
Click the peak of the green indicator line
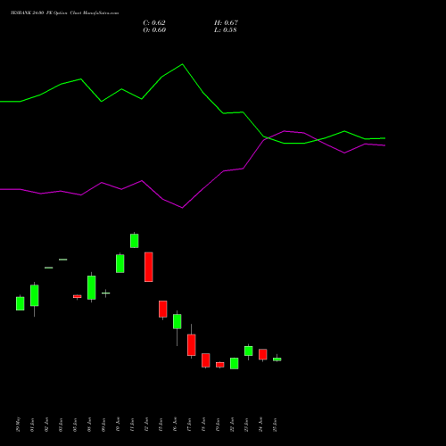182,64
